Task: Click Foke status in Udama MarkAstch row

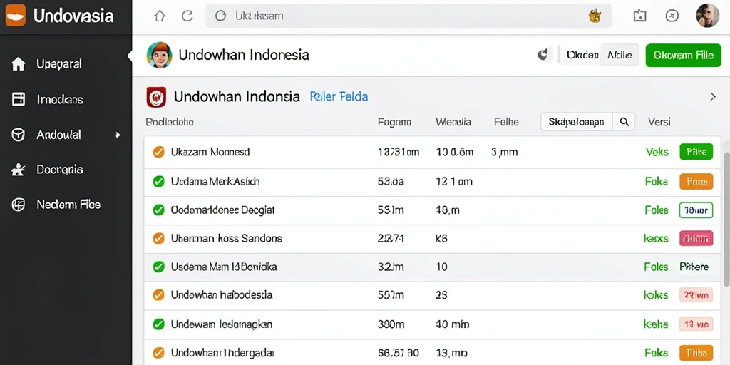Action: pyautogui.click(x=657, y=181)
